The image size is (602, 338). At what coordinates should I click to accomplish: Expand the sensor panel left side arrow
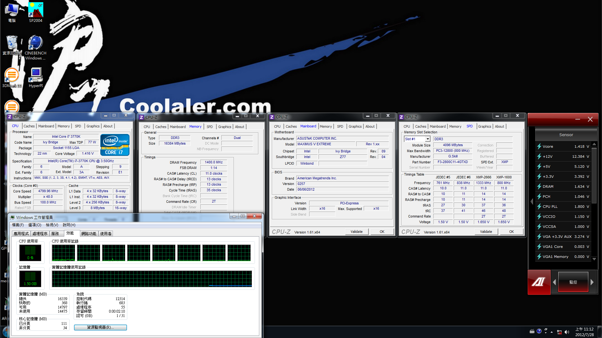click(x=532, y=202)
